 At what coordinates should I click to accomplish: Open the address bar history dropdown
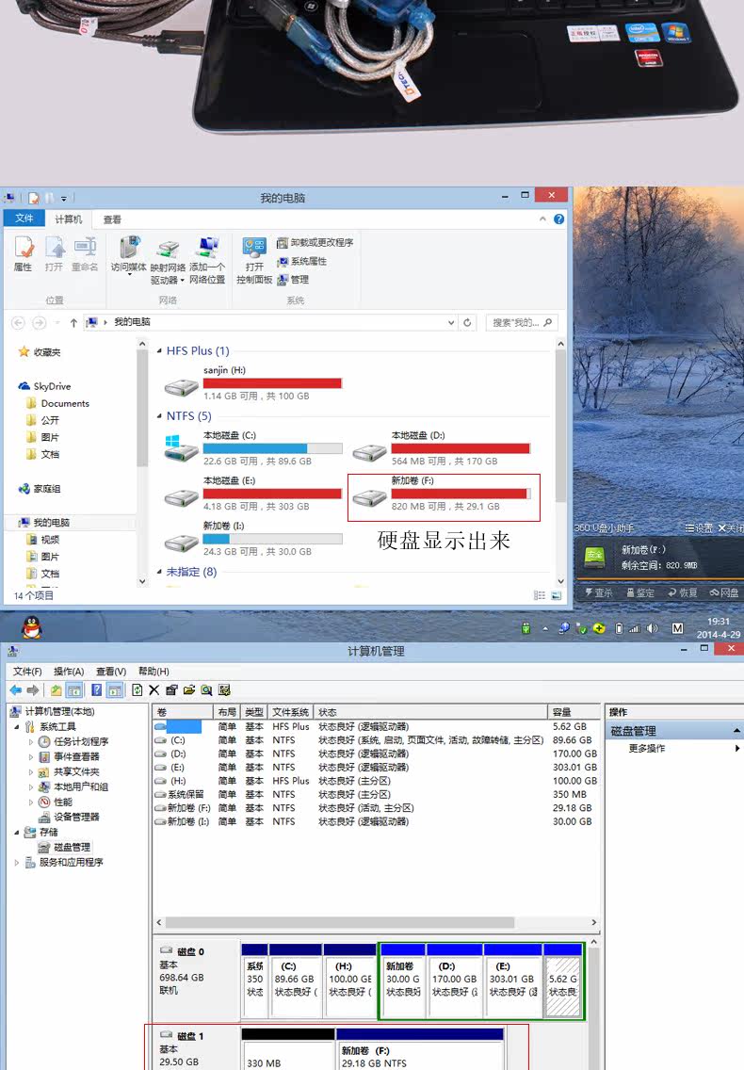[451, 323]
